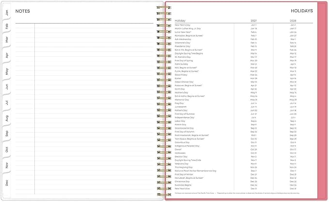
Task: Open the Dec month tab
Action: coord(7,183)
